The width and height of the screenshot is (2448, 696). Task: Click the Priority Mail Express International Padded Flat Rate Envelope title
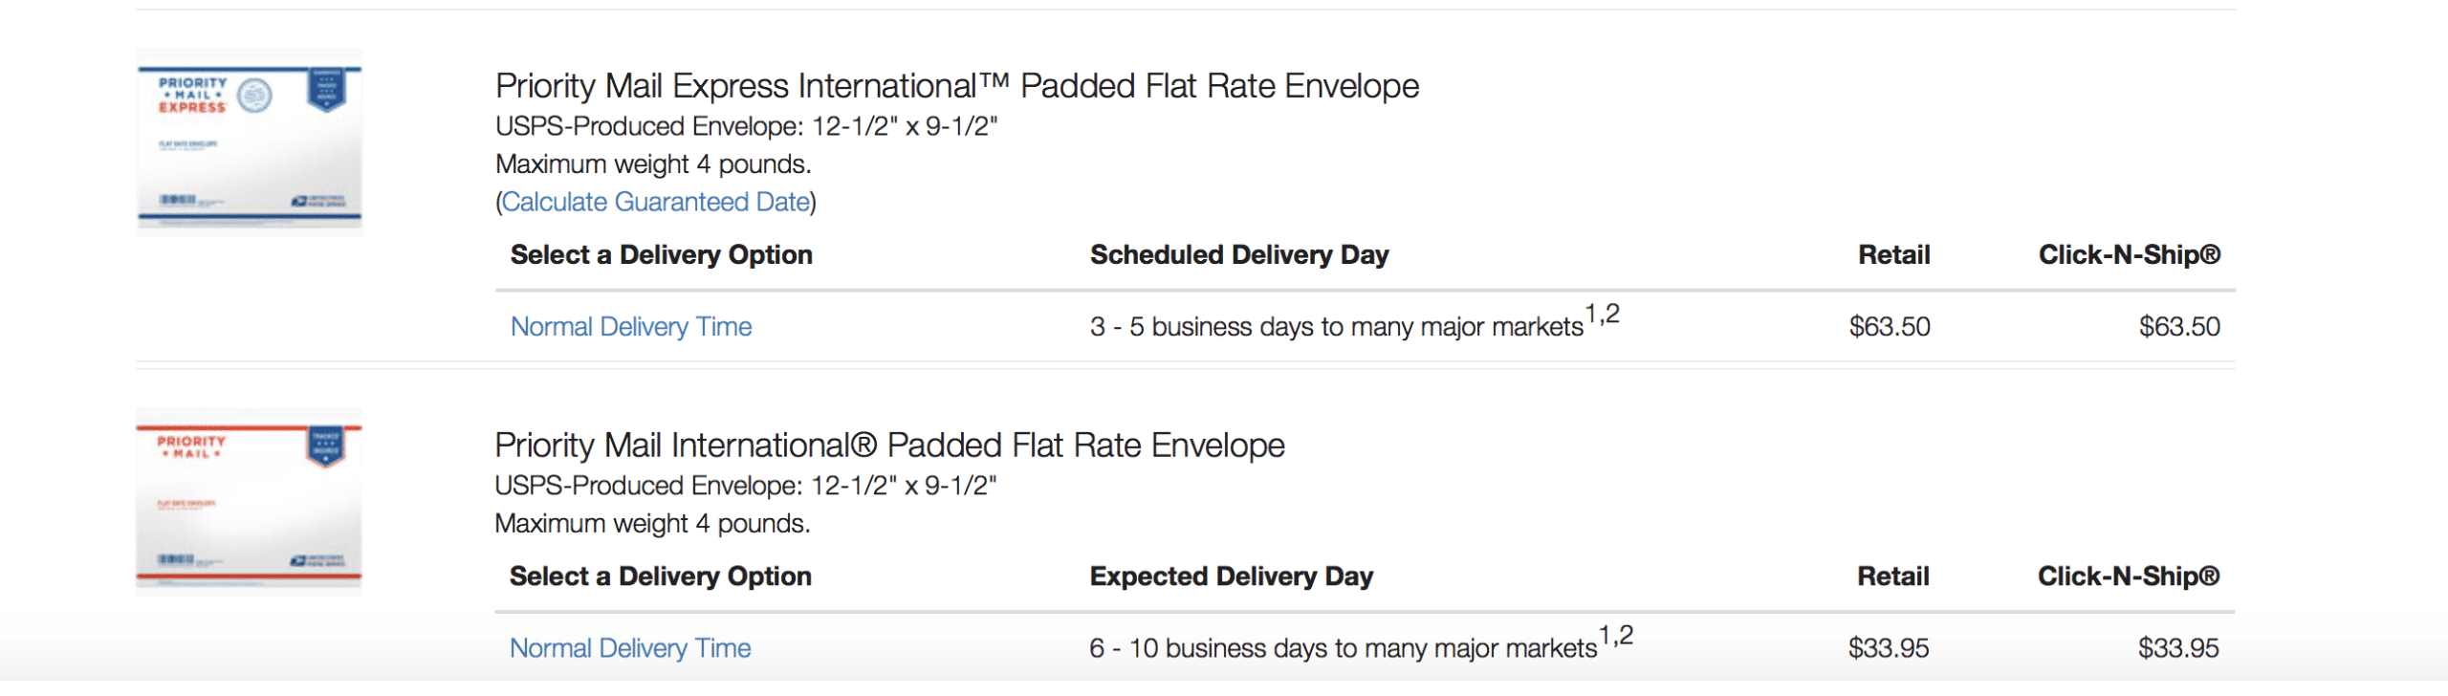957,86
